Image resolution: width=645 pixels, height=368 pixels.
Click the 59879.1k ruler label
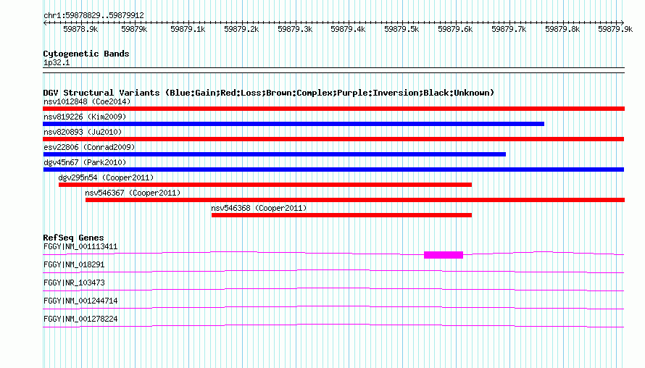click(188, 29)
